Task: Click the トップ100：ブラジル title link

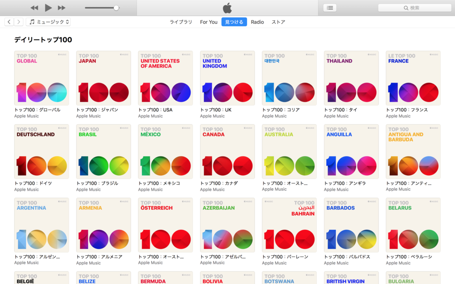Action: (97, 183)
